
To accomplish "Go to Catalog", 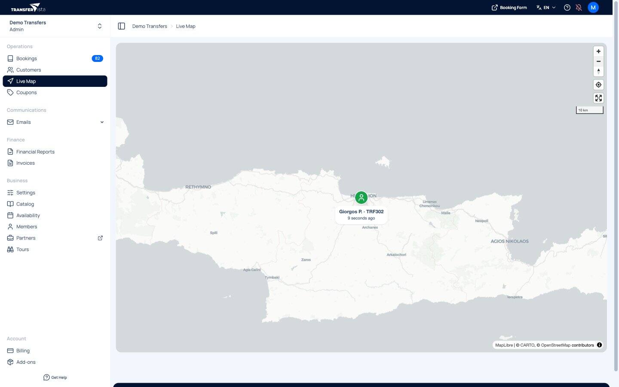I will click(55, 204).
